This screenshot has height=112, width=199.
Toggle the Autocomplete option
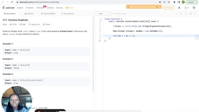point(120,14)
